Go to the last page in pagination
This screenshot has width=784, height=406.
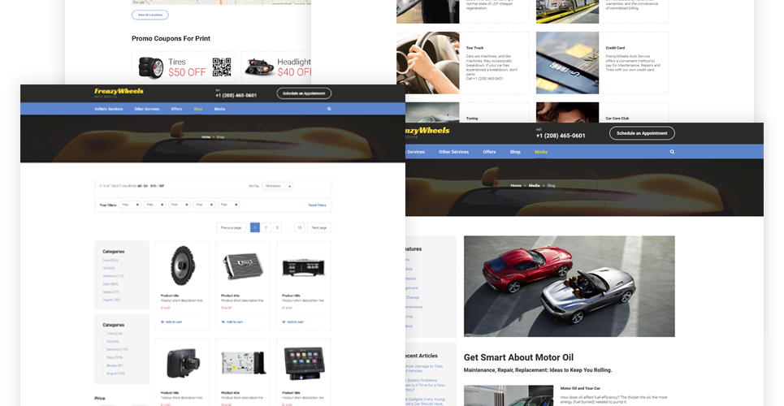(300, 227)
